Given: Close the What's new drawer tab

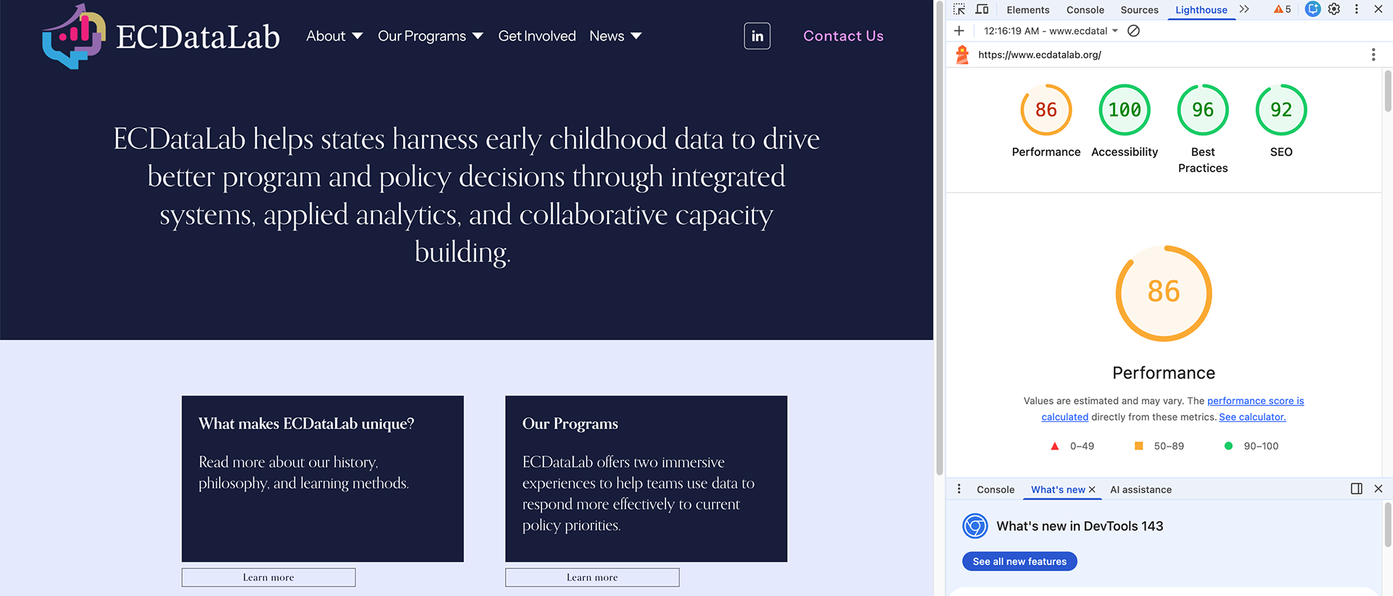Looking at the screenshot, I should pyautogui.click(x=1092, y=489).
